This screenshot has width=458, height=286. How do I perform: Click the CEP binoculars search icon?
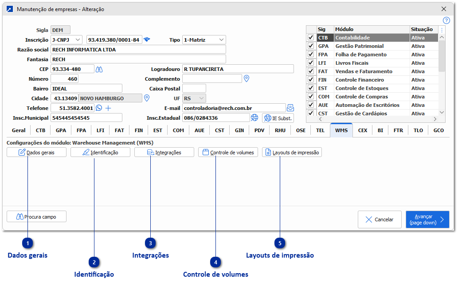point(99,69)
